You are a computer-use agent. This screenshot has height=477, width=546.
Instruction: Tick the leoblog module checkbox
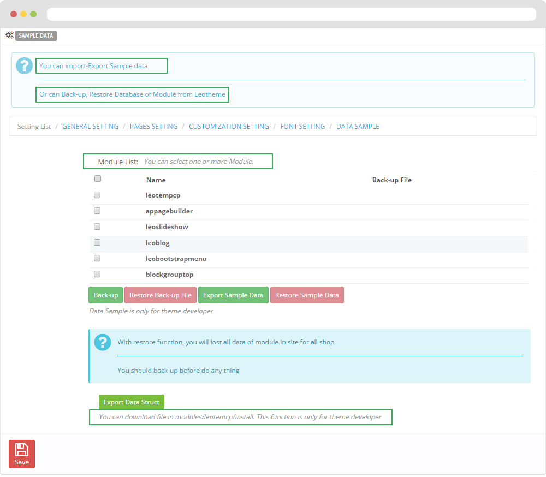coord(97,242)
